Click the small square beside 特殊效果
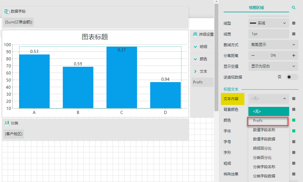This screenshot has height=182, width=303. (294, 174)
